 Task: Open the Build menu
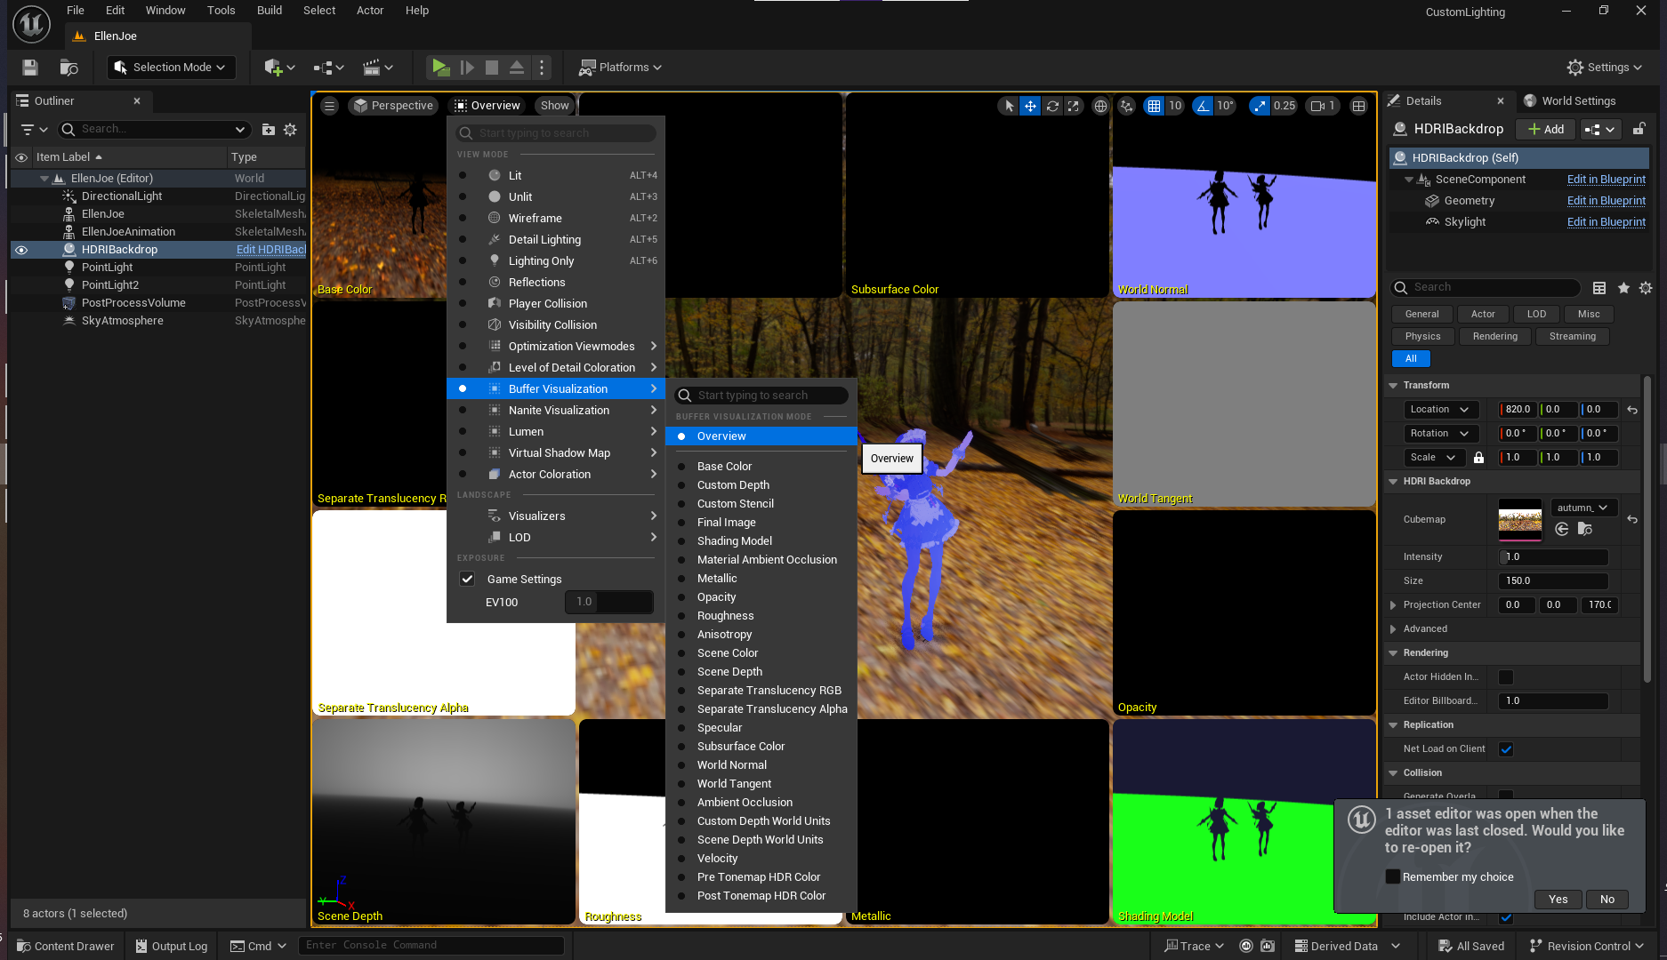[x=269, y=11]
